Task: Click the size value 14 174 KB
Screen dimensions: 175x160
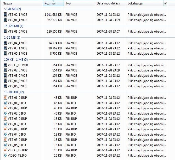Action: [x=55, y=43]
